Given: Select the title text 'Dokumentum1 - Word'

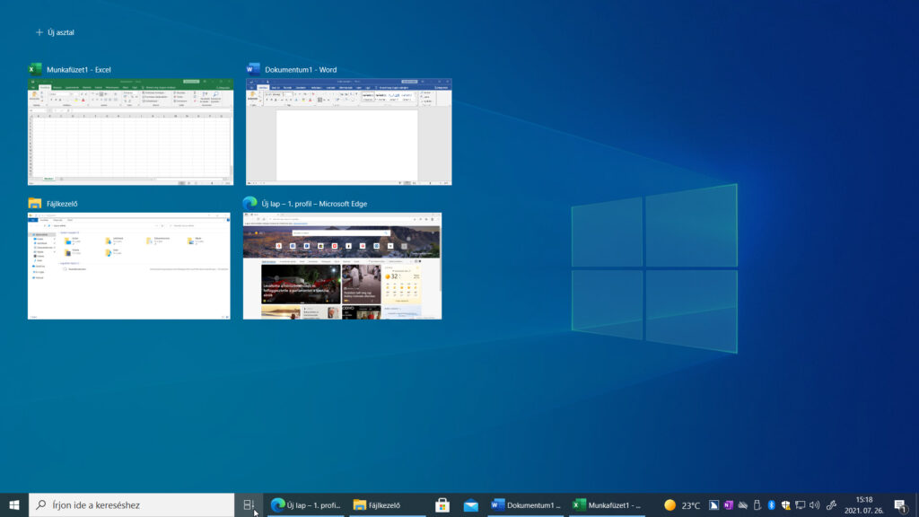Looking at the screenshot, I should 301,70.
